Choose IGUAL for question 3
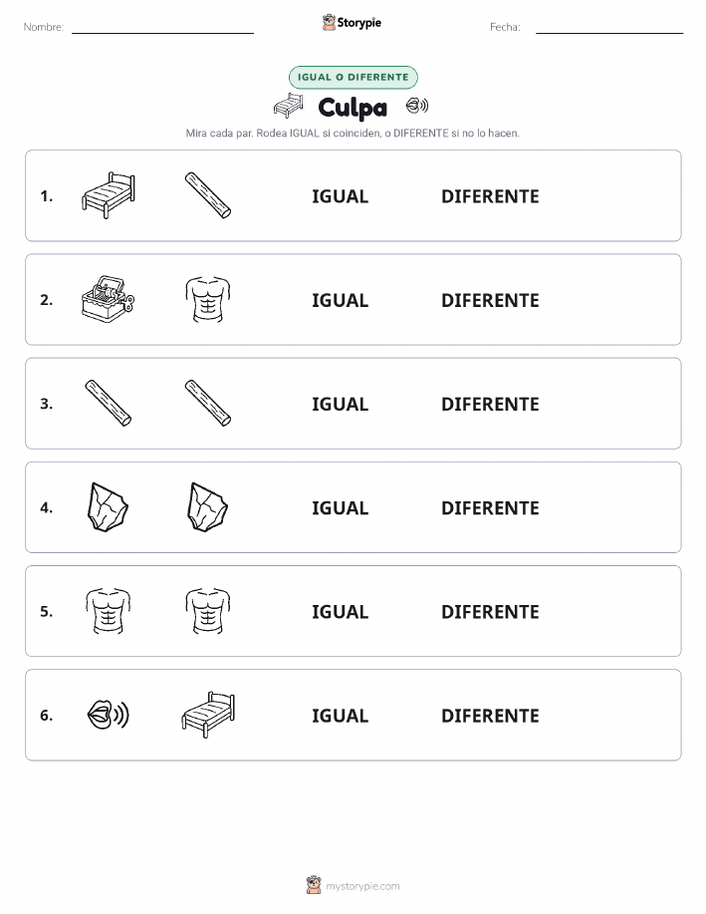The height and width of the screenshot is (914, 706). pyautogui.click(x=341, y=404)
